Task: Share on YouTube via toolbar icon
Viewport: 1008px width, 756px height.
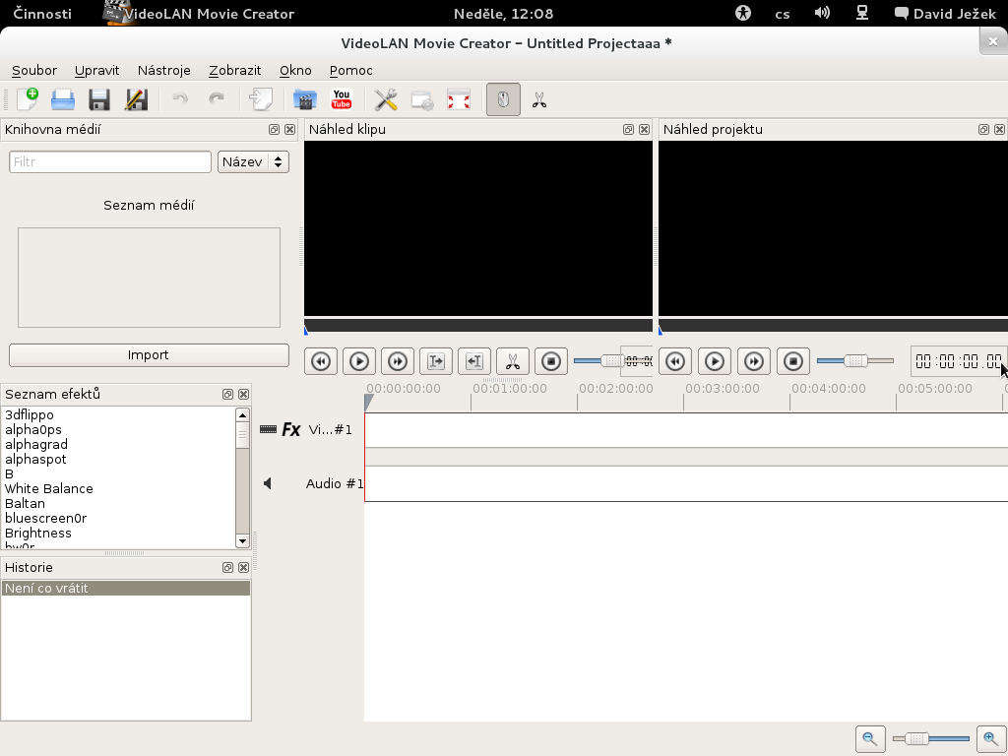Action: tap(342, 99)
